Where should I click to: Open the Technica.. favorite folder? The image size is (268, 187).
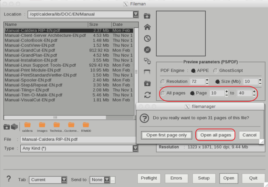click(56, 127)
